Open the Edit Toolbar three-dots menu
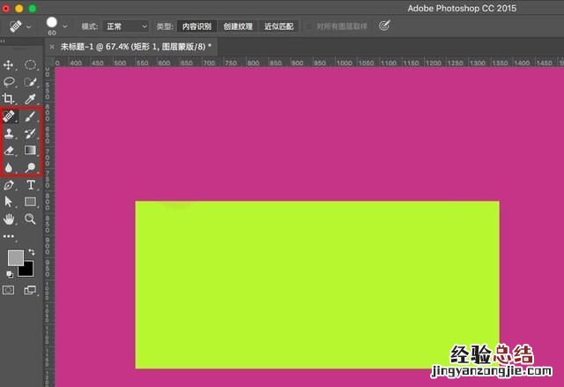Image resolution: width=564 pixels, height=387 pixels. tap(9, 236)
